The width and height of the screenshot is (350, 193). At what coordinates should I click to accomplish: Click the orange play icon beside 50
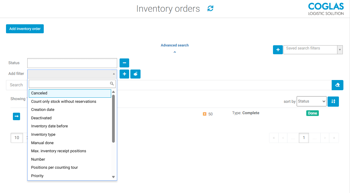205,114
